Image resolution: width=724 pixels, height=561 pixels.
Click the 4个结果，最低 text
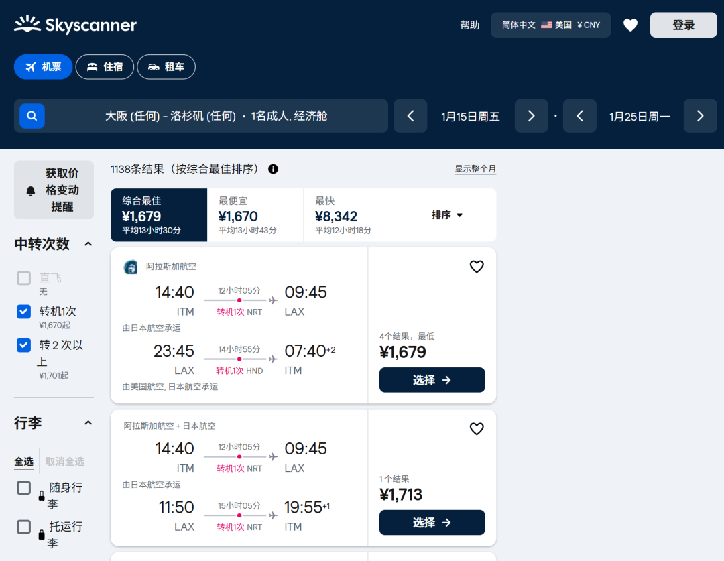point(407,336)
